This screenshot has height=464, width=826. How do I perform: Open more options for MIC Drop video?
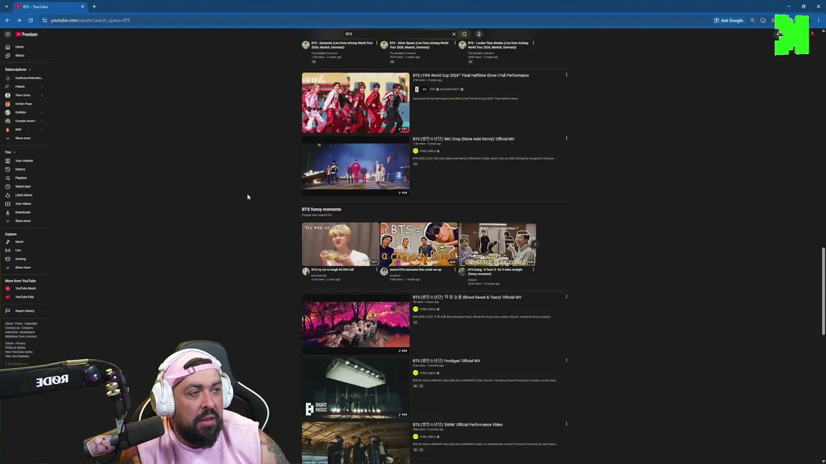point(567,139)
